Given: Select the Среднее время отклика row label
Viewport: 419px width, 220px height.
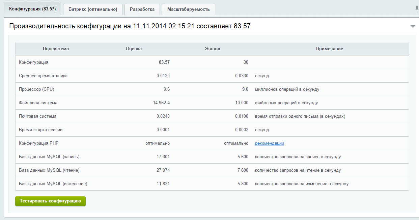Looking at the screenshot, I should [x=43, y=76].
